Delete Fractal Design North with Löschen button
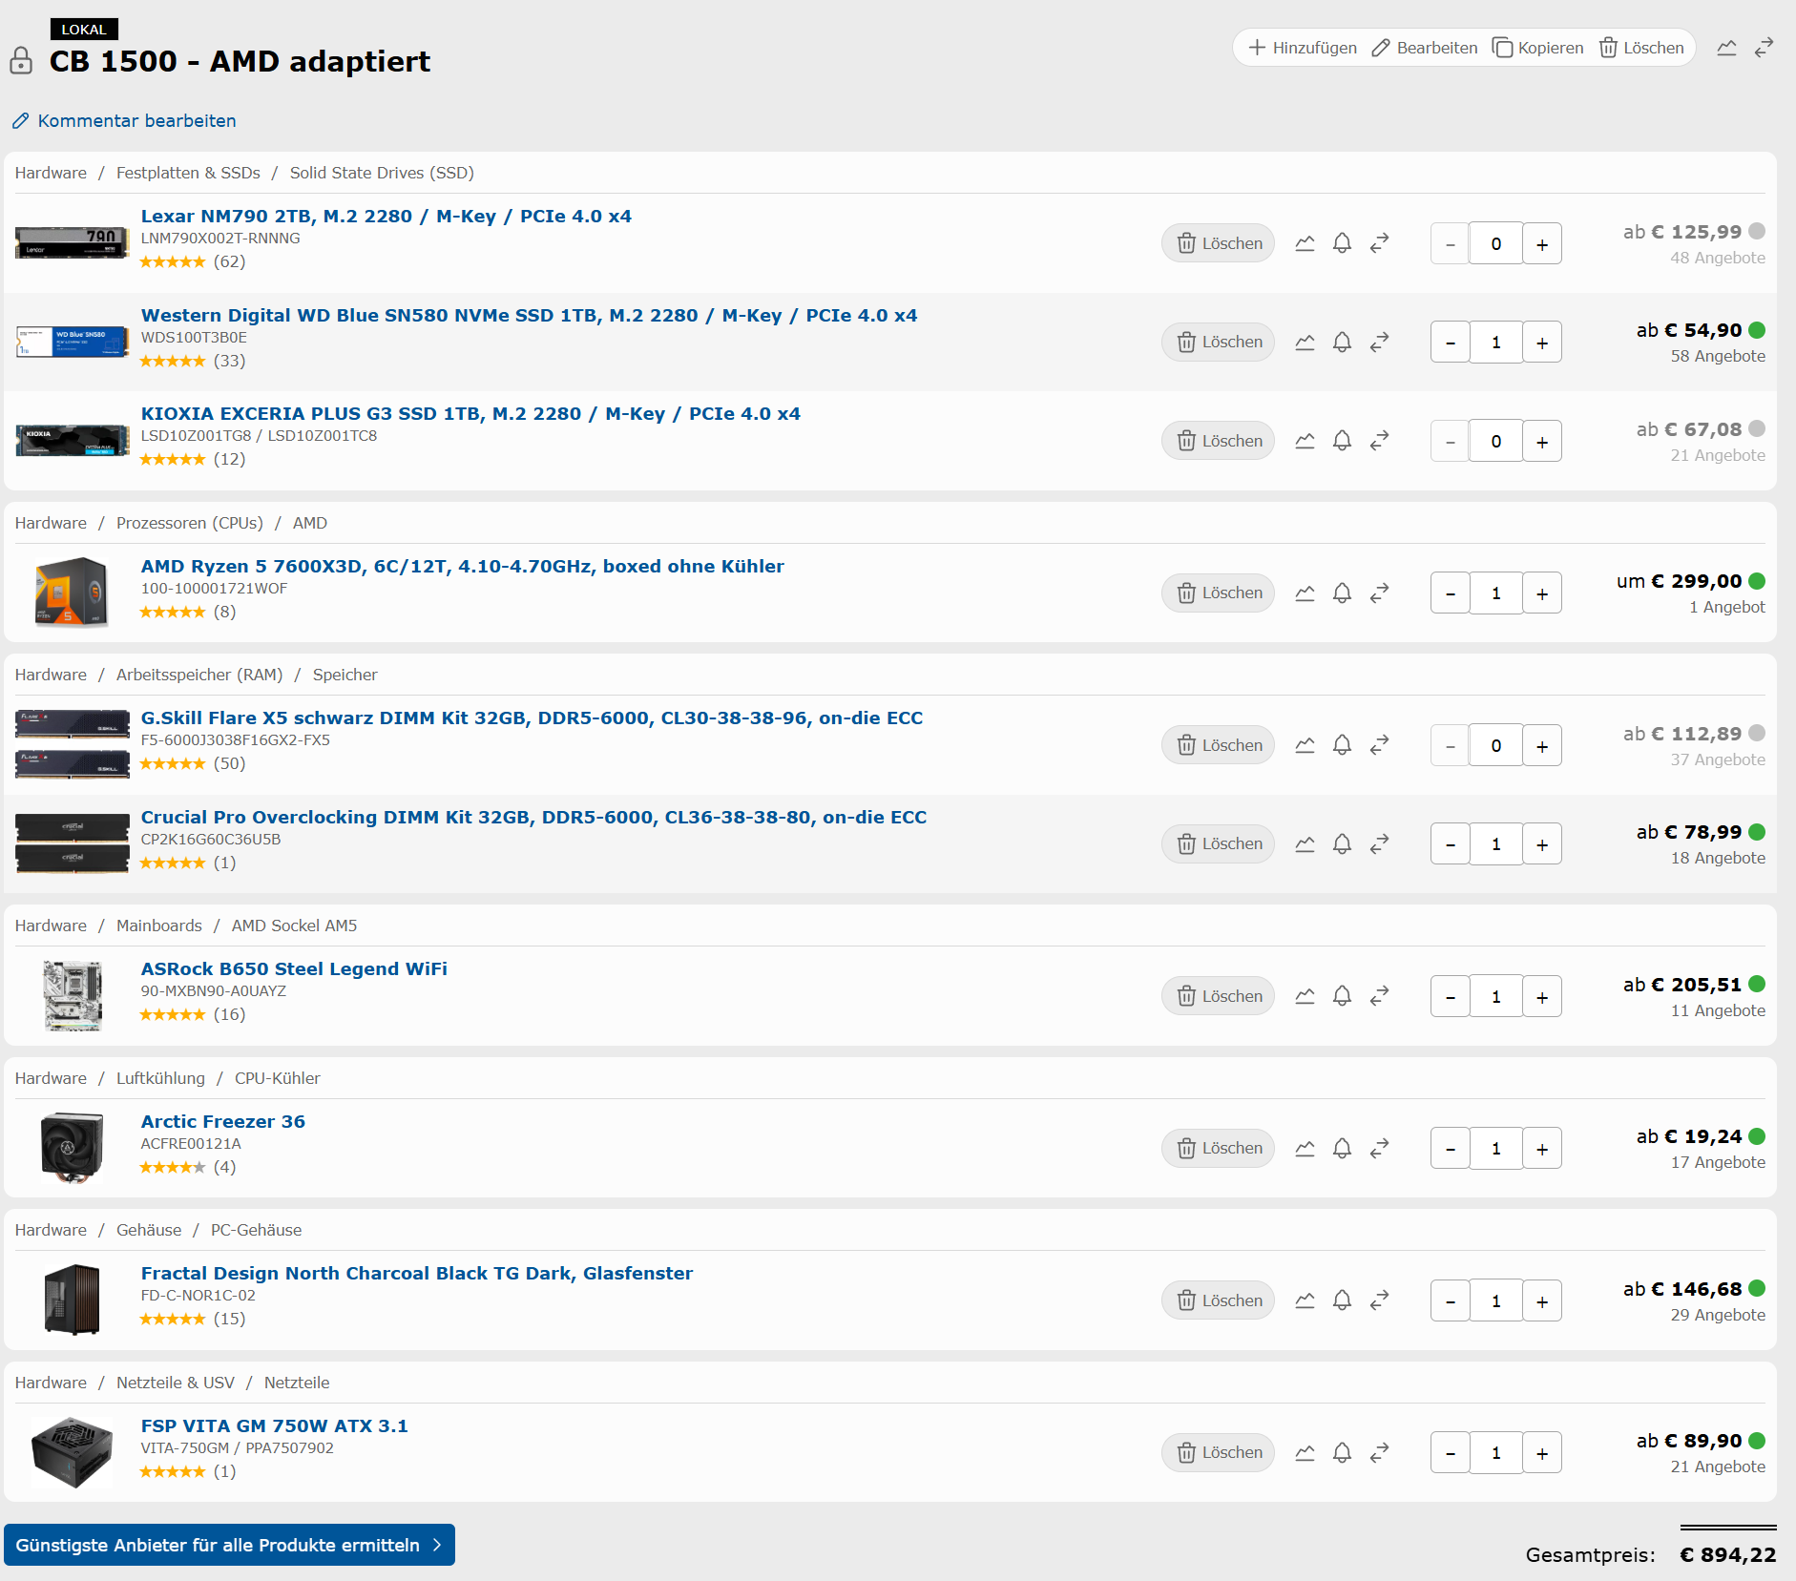Viewport: 1796px width, 1581px height. tap(1218, 1300)
